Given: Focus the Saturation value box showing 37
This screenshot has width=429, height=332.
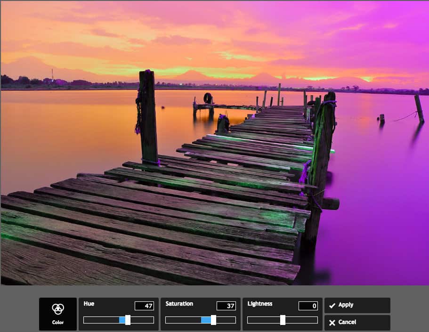Looking at the screenshot, I should [x=226, y=306].
